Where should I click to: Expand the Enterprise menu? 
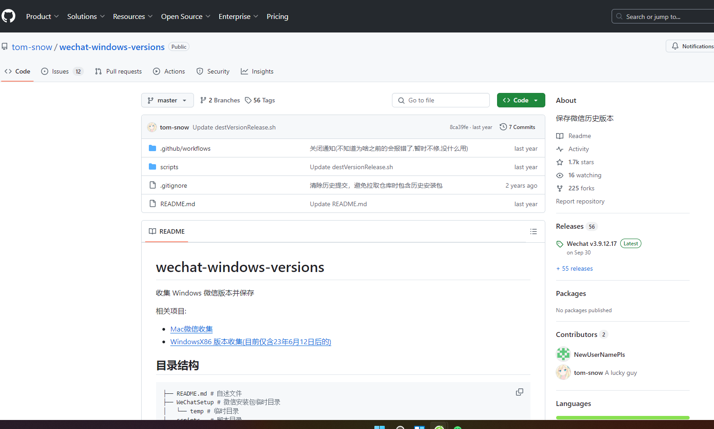click(238, 16)
